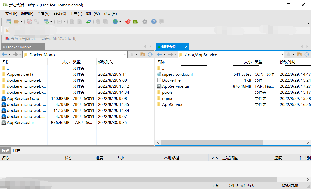The height and width of the screenshot is (189, 311).
Task: Open the Help question mark icon
Action: coord(154,22)
